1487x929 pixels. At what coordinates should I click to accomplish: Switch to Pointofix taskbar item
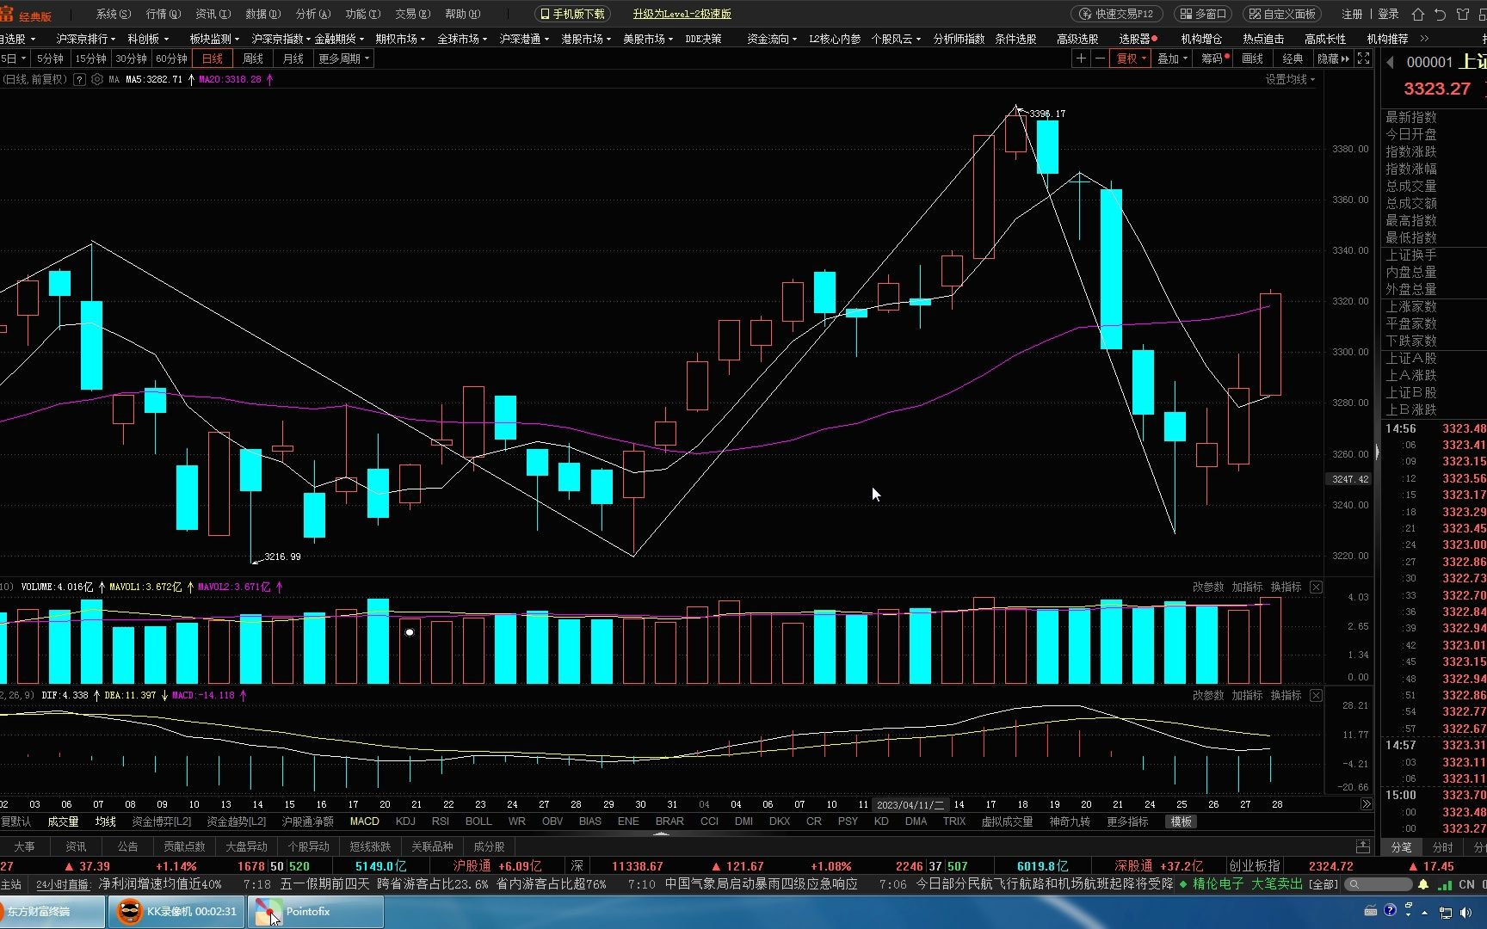pos(316,912)
